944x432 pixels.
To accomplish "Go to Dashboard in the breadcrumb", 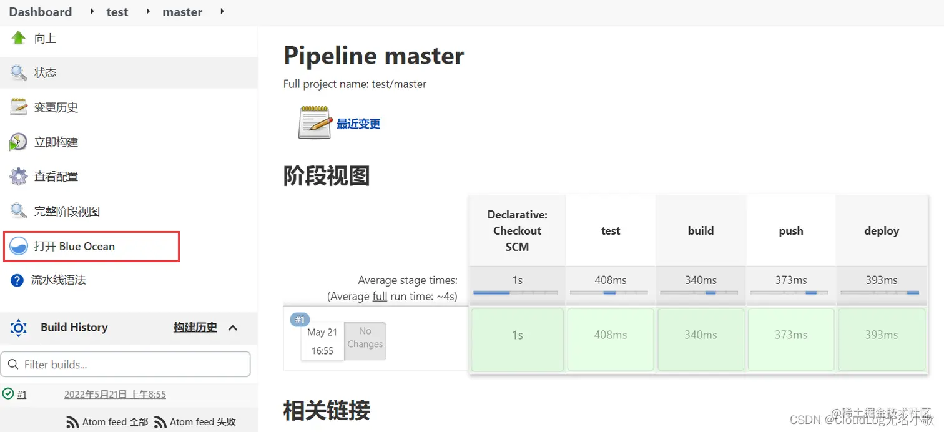I will pos(40,12).
